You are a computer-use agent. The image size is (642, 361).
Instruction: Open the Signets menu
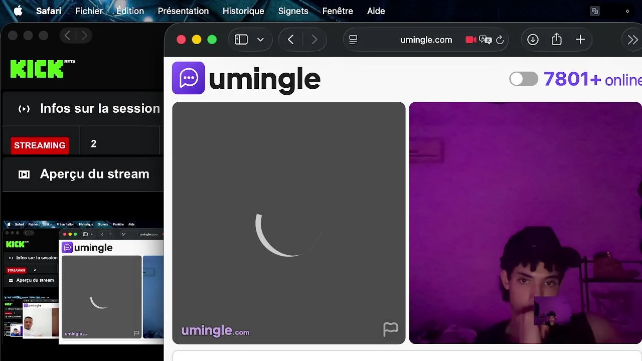pyautogui.click(x=293, y=11)
